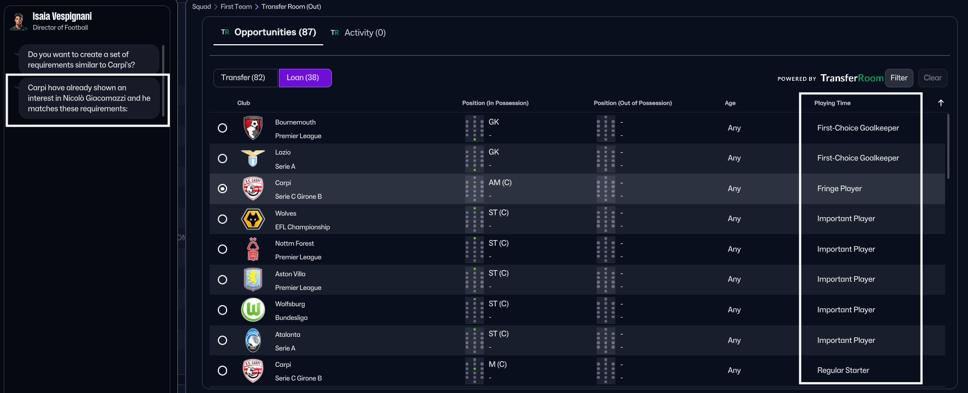The width and height of the screenshot is (968, 393).
Task: Click the Atalanta club crest
Action: coord(253,341)
